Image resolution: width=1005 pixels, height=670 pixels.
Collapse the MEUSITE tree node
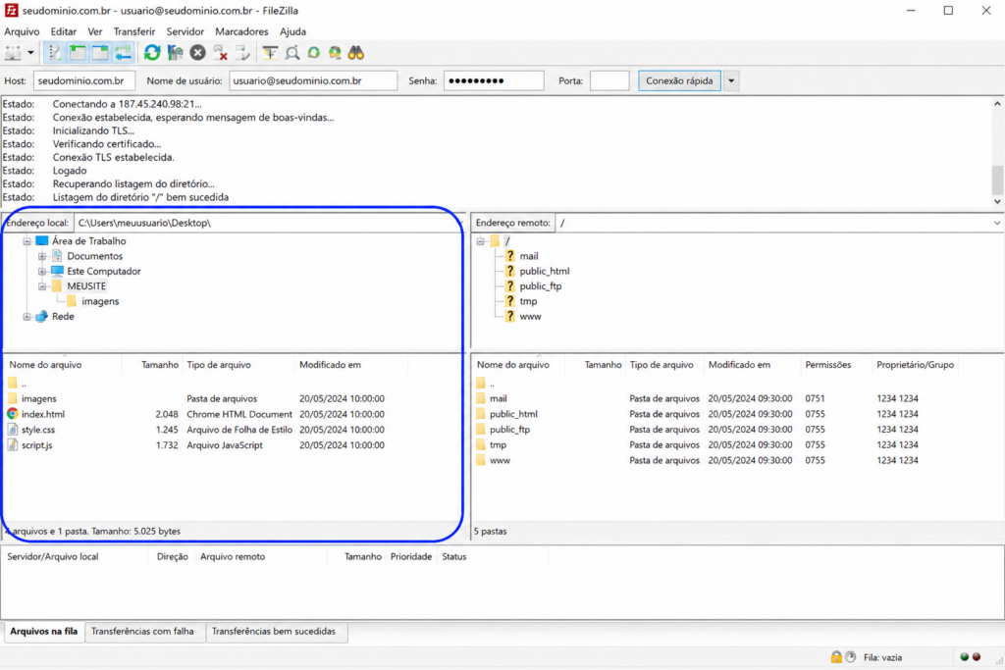pyautogui.click(x=41, y=286)
